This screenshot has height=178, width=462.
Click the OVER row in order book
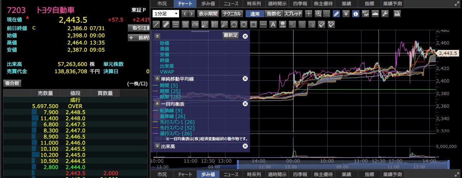point(75,106)
